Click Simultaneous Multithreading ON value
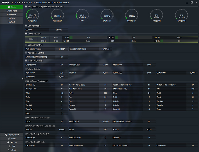Viewport: 199px width, 152px height. pos(62,57)
